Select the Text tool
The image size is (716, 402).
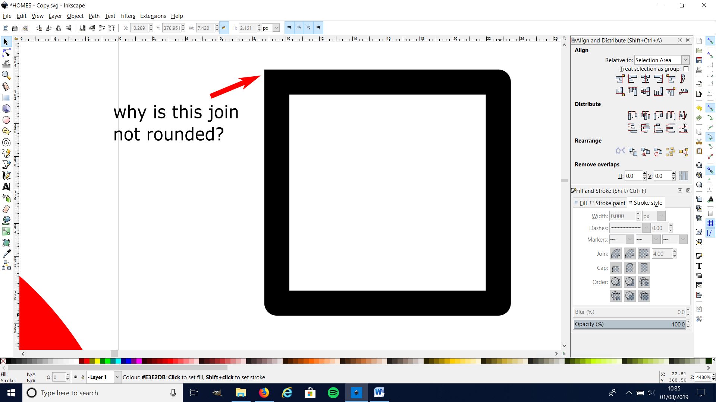(x=6, y=187)
